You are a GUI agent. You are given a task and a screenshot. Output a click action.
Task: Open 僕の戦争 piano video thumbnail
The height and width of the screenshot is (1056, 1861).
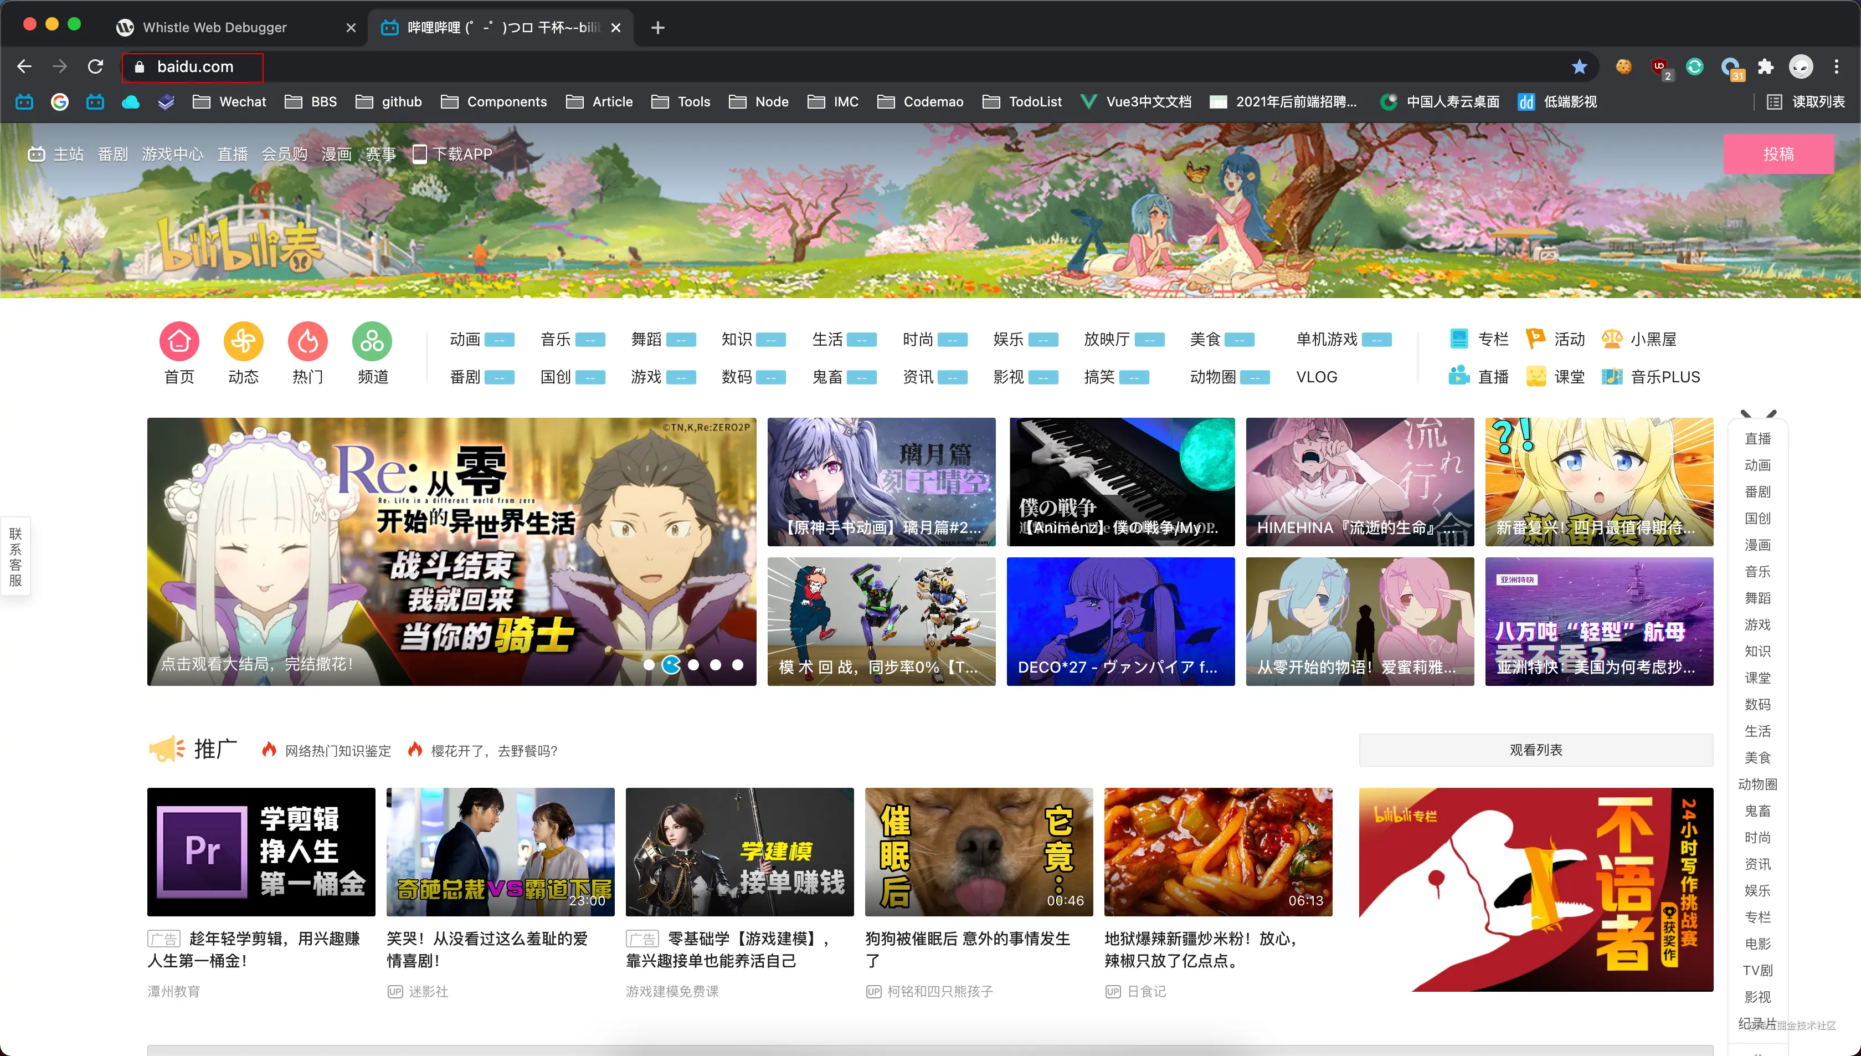(1121, 481)
